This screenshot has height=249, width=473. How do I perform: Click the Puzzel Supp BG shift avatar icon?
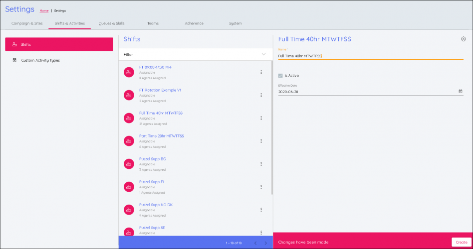point(129,164)
